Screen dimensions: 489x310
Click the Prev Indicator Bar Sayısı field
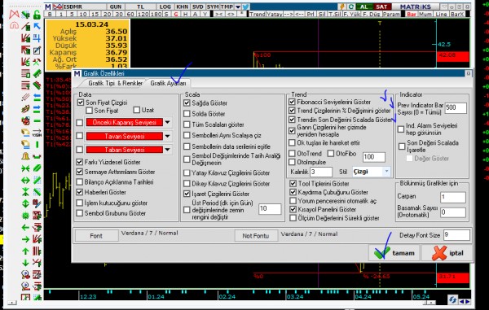456,107
